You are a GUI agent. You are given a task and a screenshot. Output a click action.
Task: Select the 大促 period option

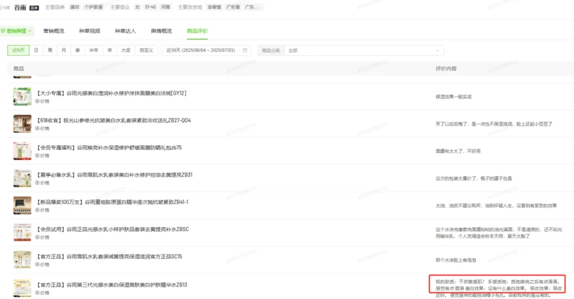(125, 50)
